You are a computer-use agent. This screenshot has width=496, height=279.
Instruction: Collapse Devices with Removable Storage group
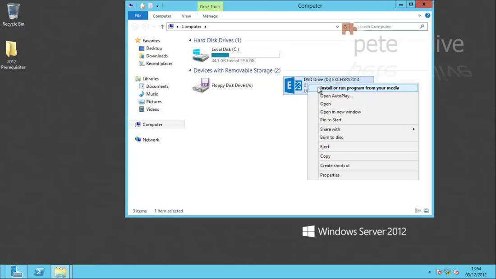click(190, 70)
